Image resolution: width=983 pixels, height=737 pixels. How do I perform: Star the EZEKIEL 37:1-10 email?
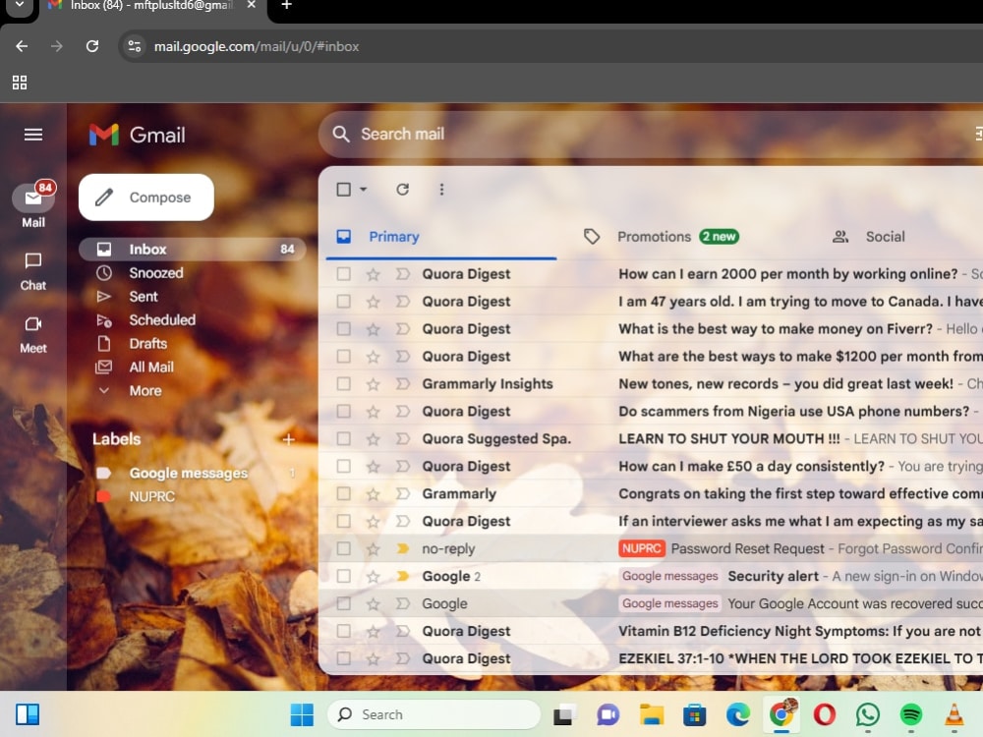pyautogui.click(x=373, y=658)
